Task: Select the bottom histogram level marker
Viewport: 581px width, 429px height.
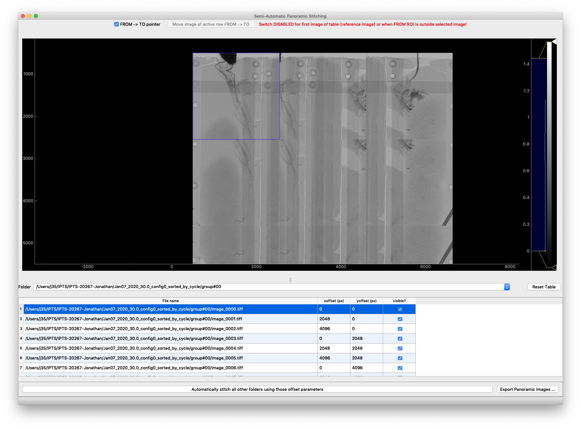Action: point(554,268)
